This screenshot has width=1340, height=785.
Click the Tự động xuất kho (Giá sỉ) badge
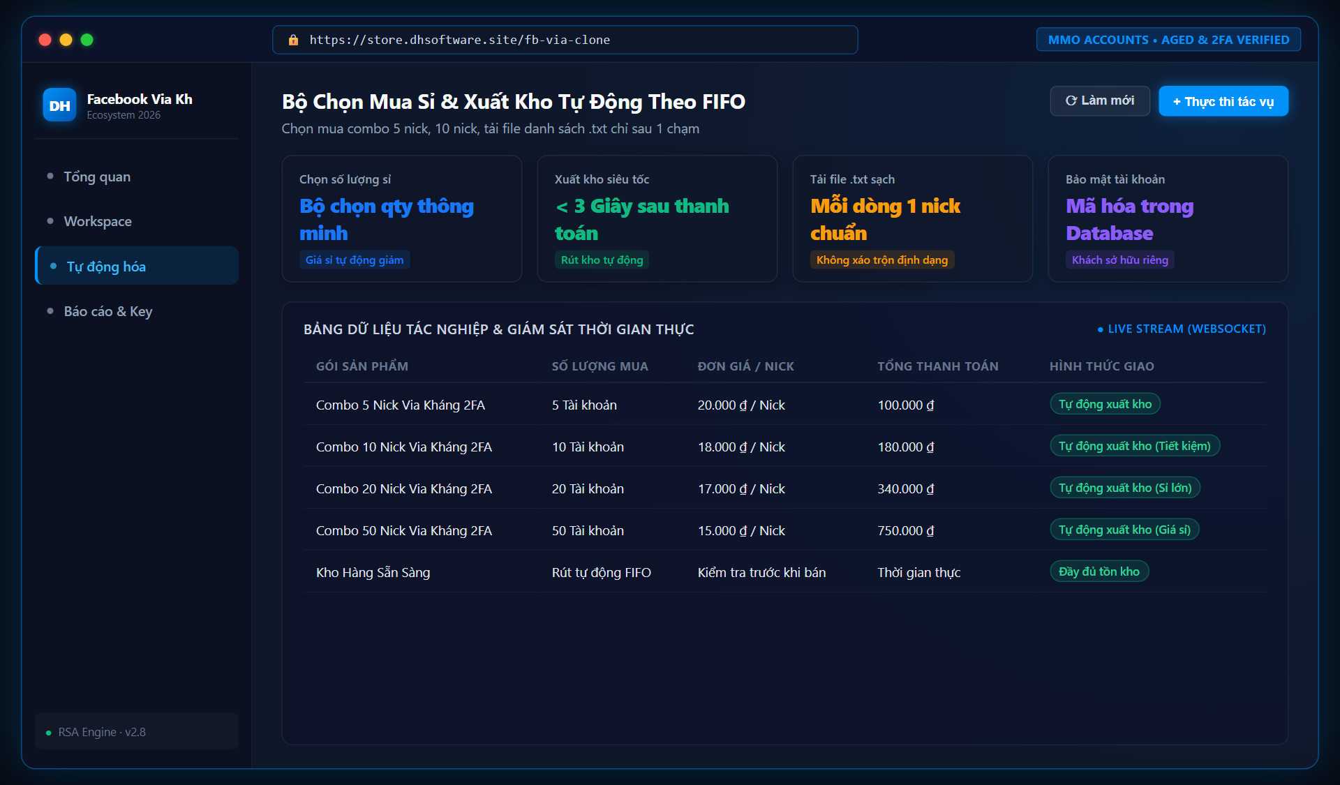(x=1124, y=530)
